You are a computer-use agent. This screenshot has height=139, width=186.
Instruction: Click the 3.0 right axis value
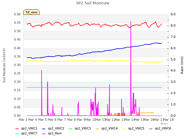(x=173, y=82)
